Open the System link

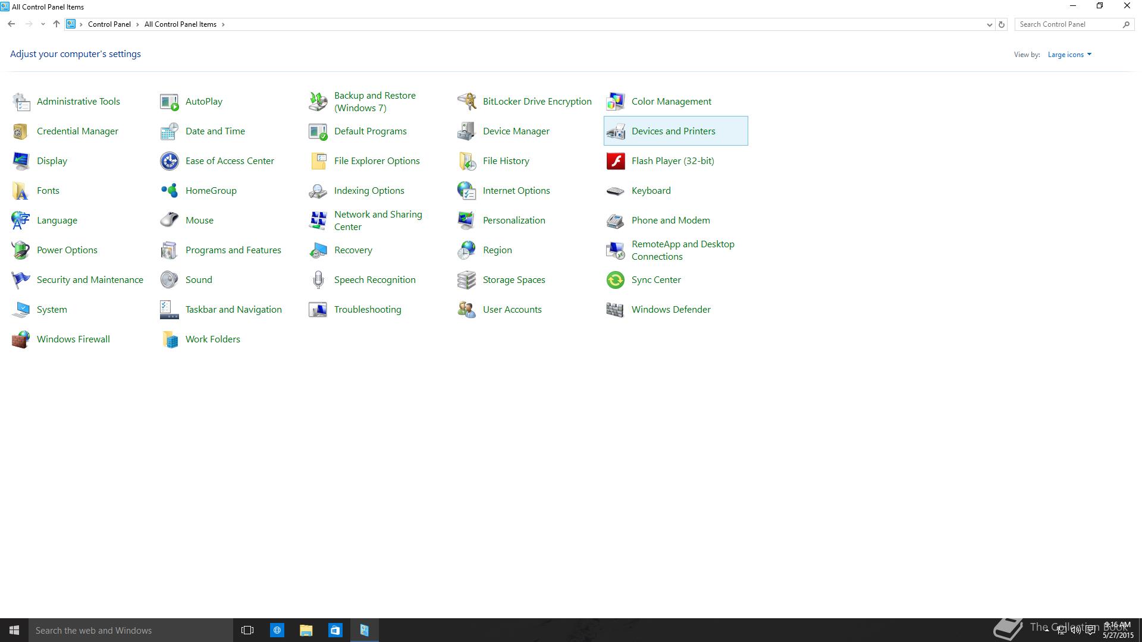click(x=52, y=310)
